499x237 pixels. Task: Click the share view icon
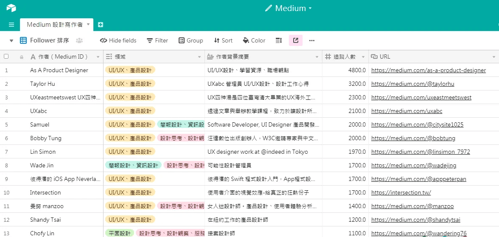click(x=296, y=40)
